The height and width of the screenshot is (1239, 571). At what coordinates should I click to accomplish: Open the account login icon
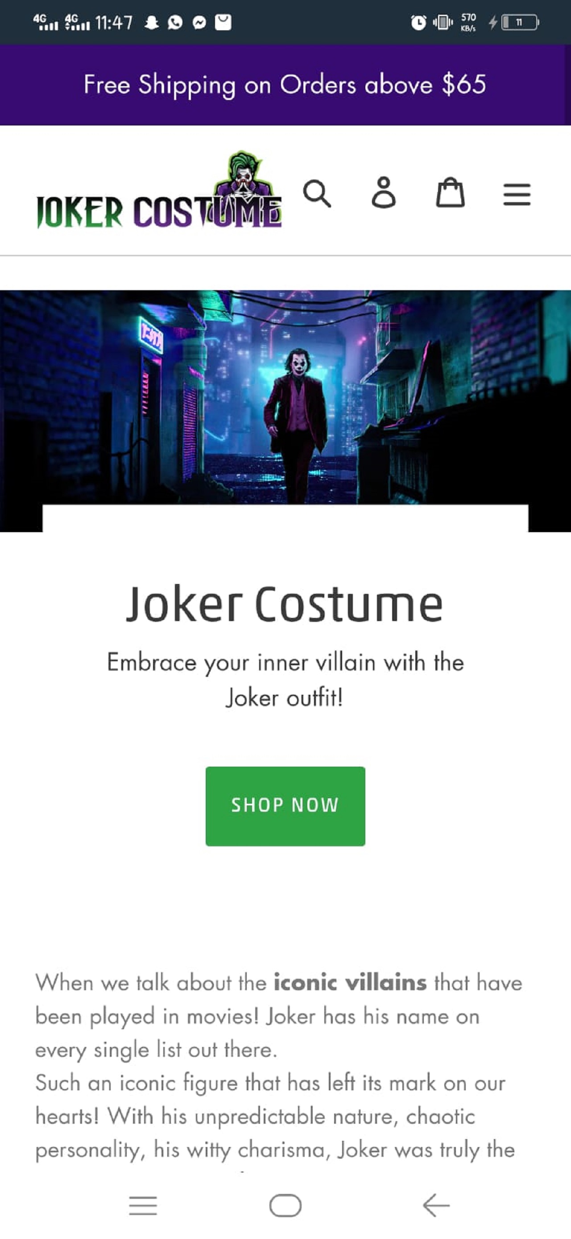point(384,193)
